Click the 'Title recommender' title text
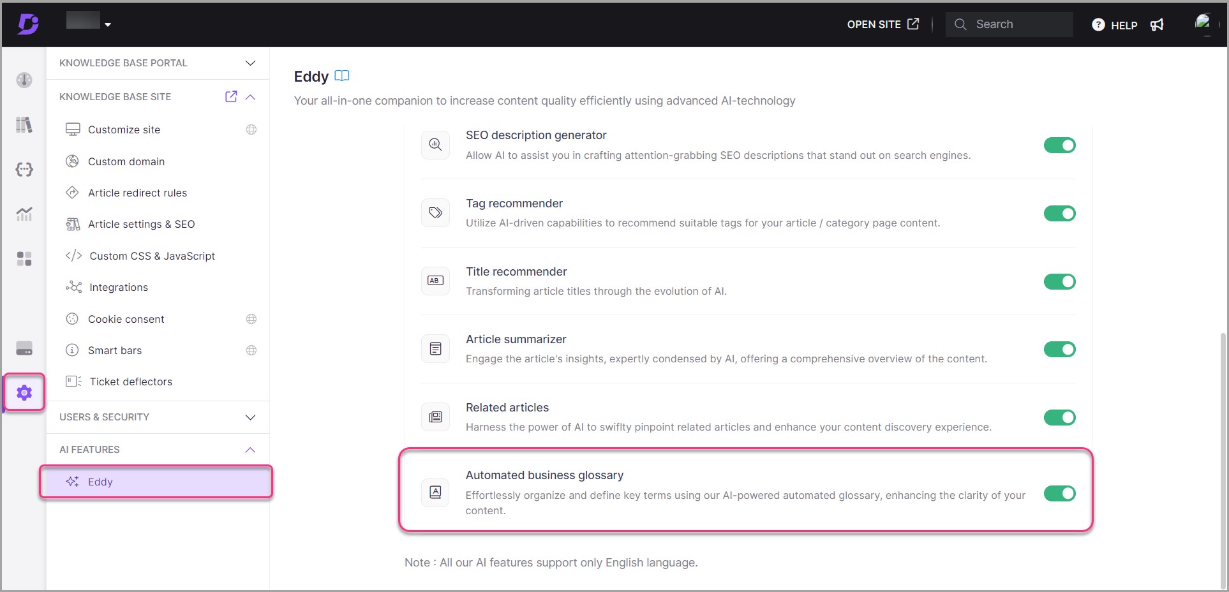This screenshot has width=1229, height=592. tap(516, 272)
